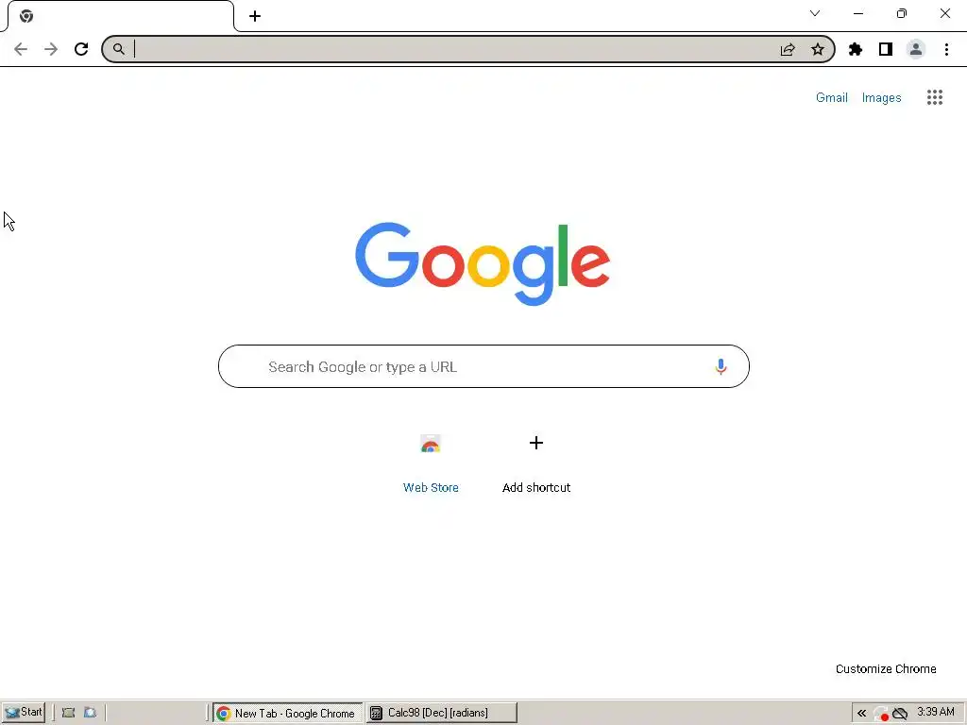The image size is (967, 725).
Task: Open the profile avatar menu
Action: tap(916, 49)
